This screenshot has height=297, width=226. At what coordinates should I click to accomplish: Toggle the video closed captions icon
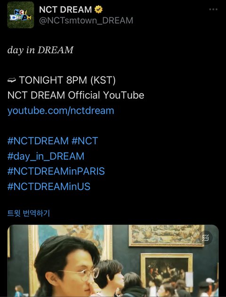tap(205, 237)
